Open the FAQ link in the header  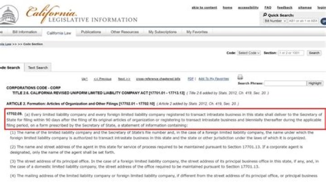point(268,8)
